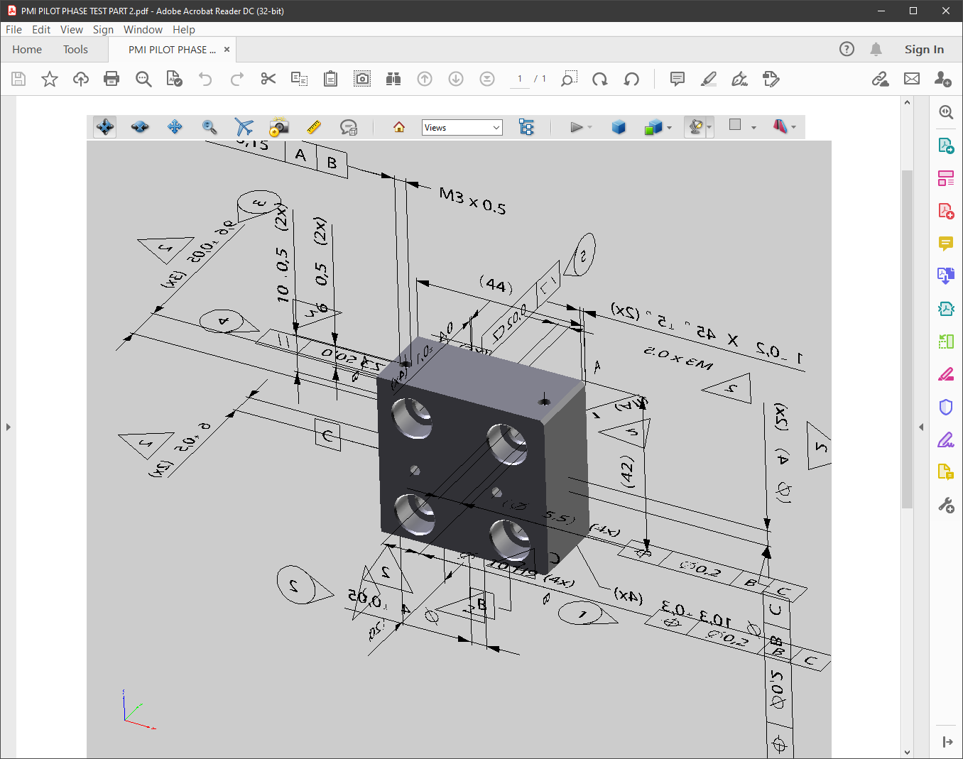Expand the model render mode dropdown arrow
The height and width of the screenshot is (759, 963).
click(669, 128)
